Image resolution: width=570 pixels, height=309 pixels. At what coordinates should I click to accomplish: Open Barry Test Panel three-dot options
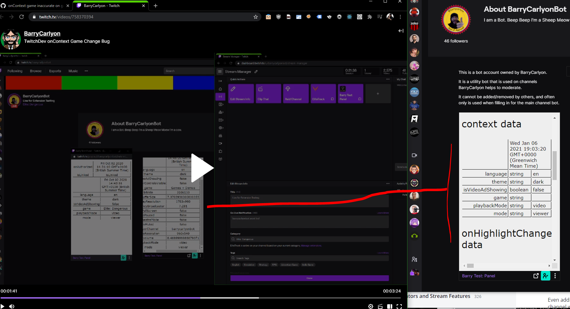pyautogui.click(x=555, y=276)
